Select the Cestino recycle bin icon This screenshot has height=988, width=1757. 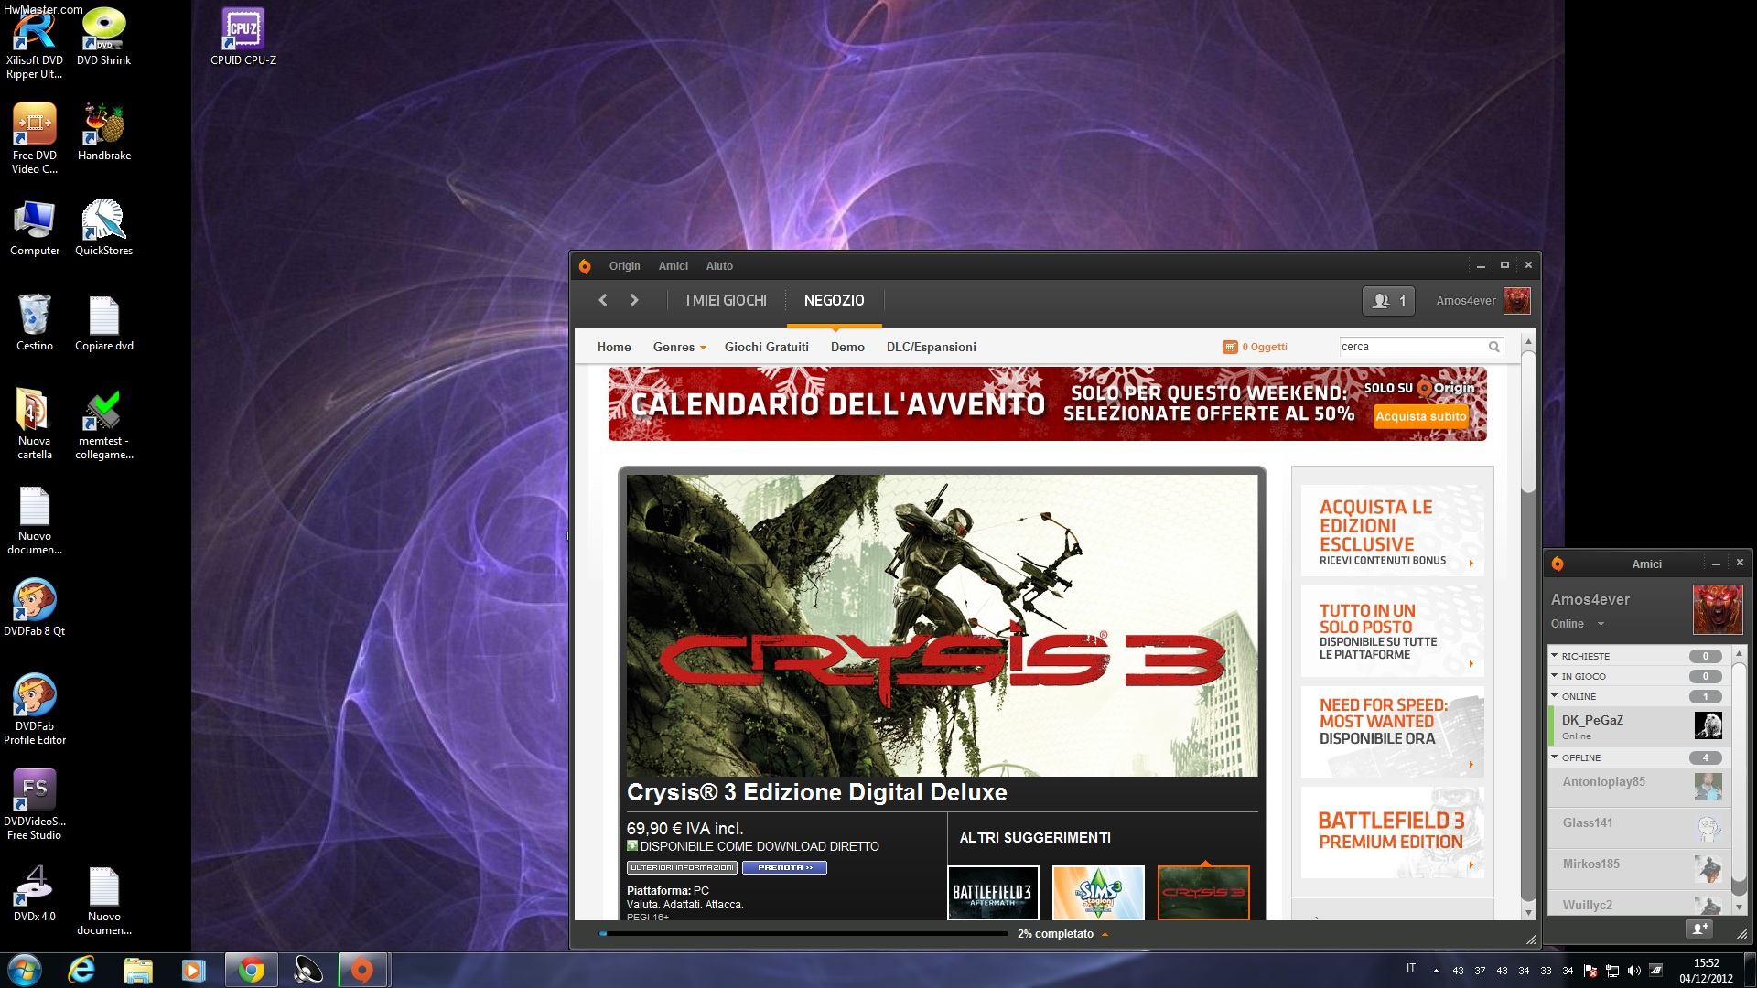35,323
